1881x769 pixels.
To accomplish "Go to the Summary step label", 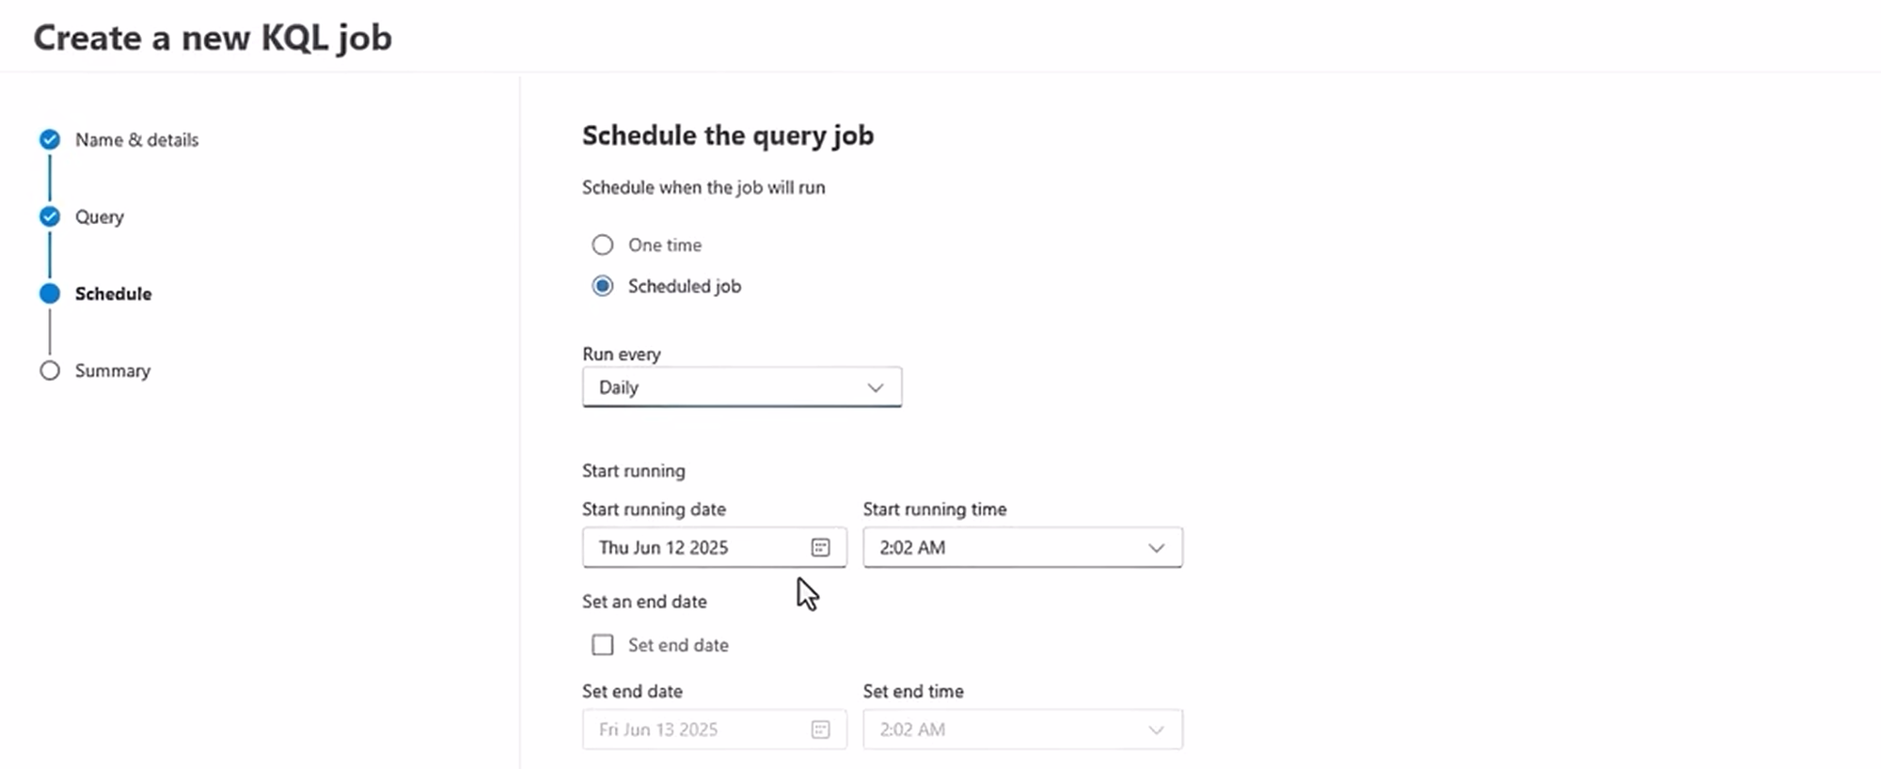I will (112, 370).
